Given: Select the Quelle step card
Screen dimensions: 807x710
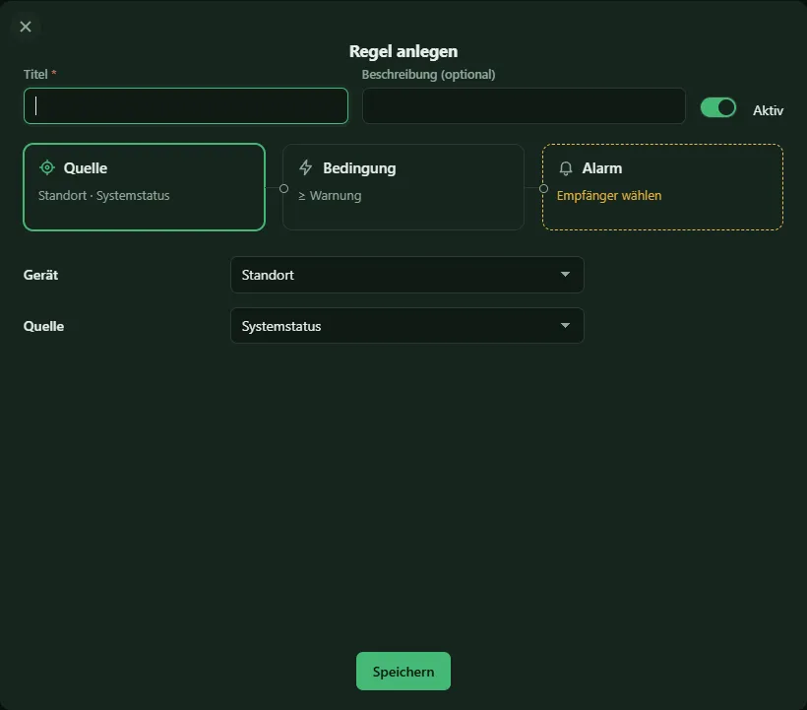Looking at the screenshot, I should (x=144, y=187).
